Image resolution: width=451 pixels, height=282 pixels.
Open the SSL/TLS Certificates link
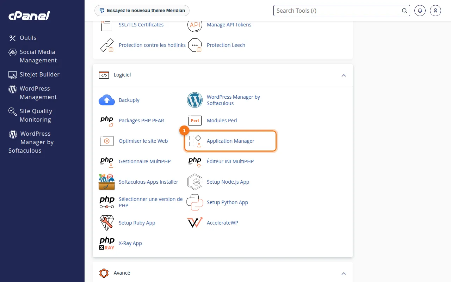coord(141,25)
